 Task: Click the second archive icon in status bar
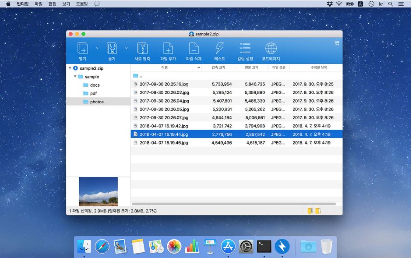pyautogui.click(x=318, y=211)
